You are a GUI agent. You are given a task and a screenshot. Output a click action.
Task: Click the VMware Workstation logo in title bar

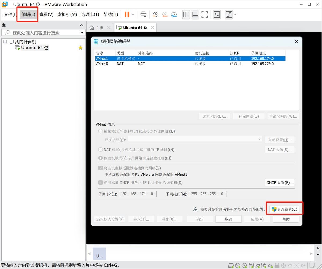point(5,4)
